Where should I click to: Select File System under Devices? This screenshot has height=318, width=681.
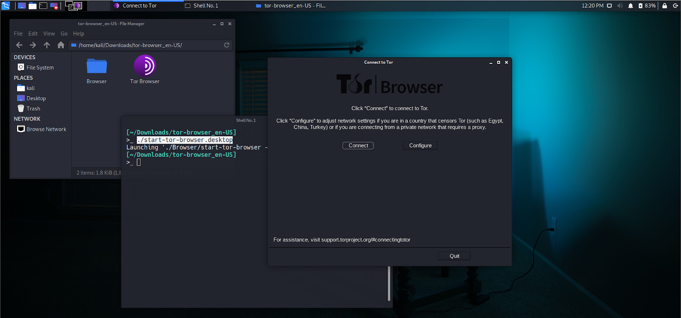click(x=36, y=67)
